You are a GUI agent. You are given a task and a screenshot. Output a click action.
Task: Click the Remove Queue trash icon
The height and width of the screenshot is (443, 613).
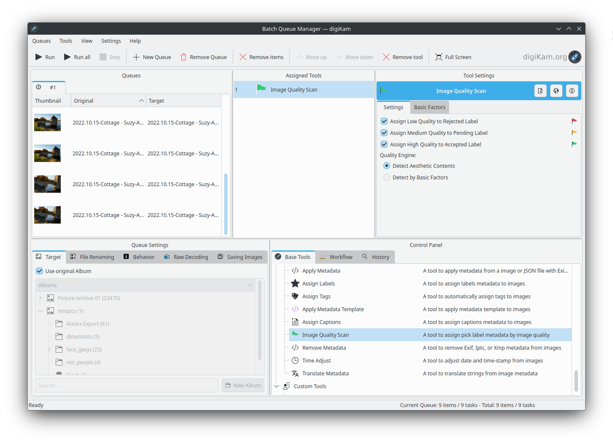[184, 57]
